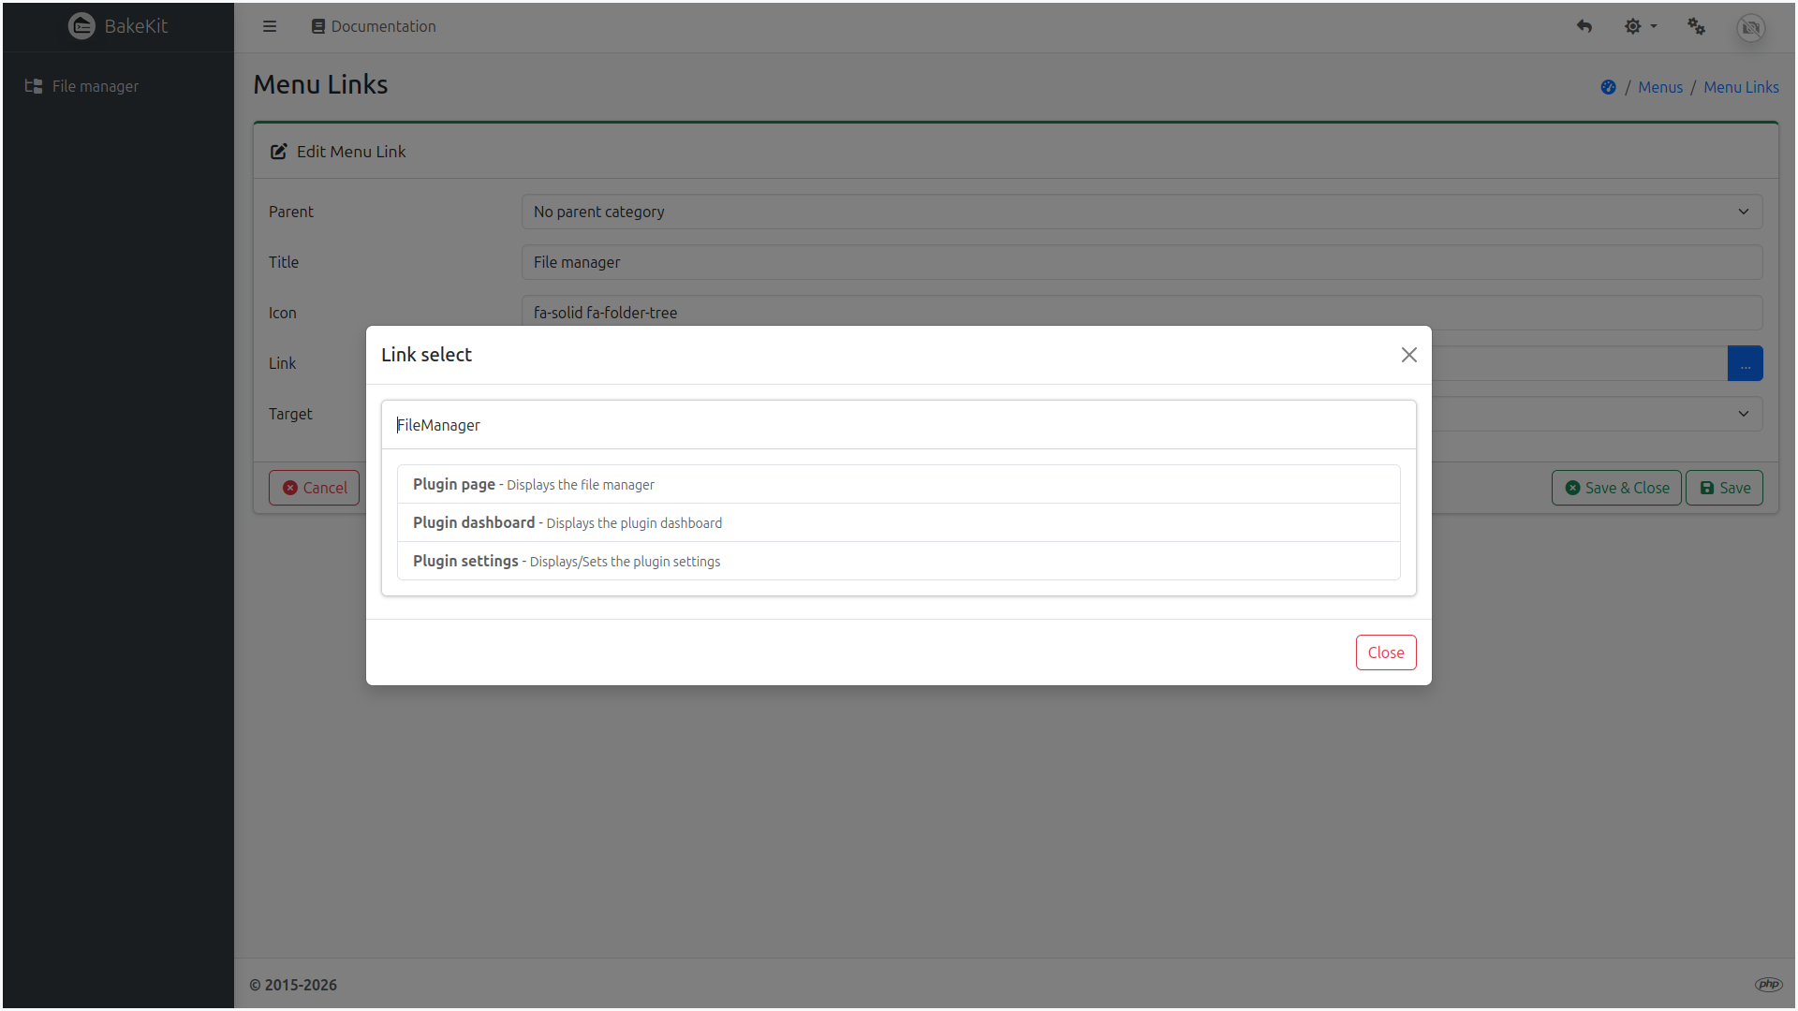Navigate to Menus breadcrumb link

pyautogui.click(x=1659, y=86)
